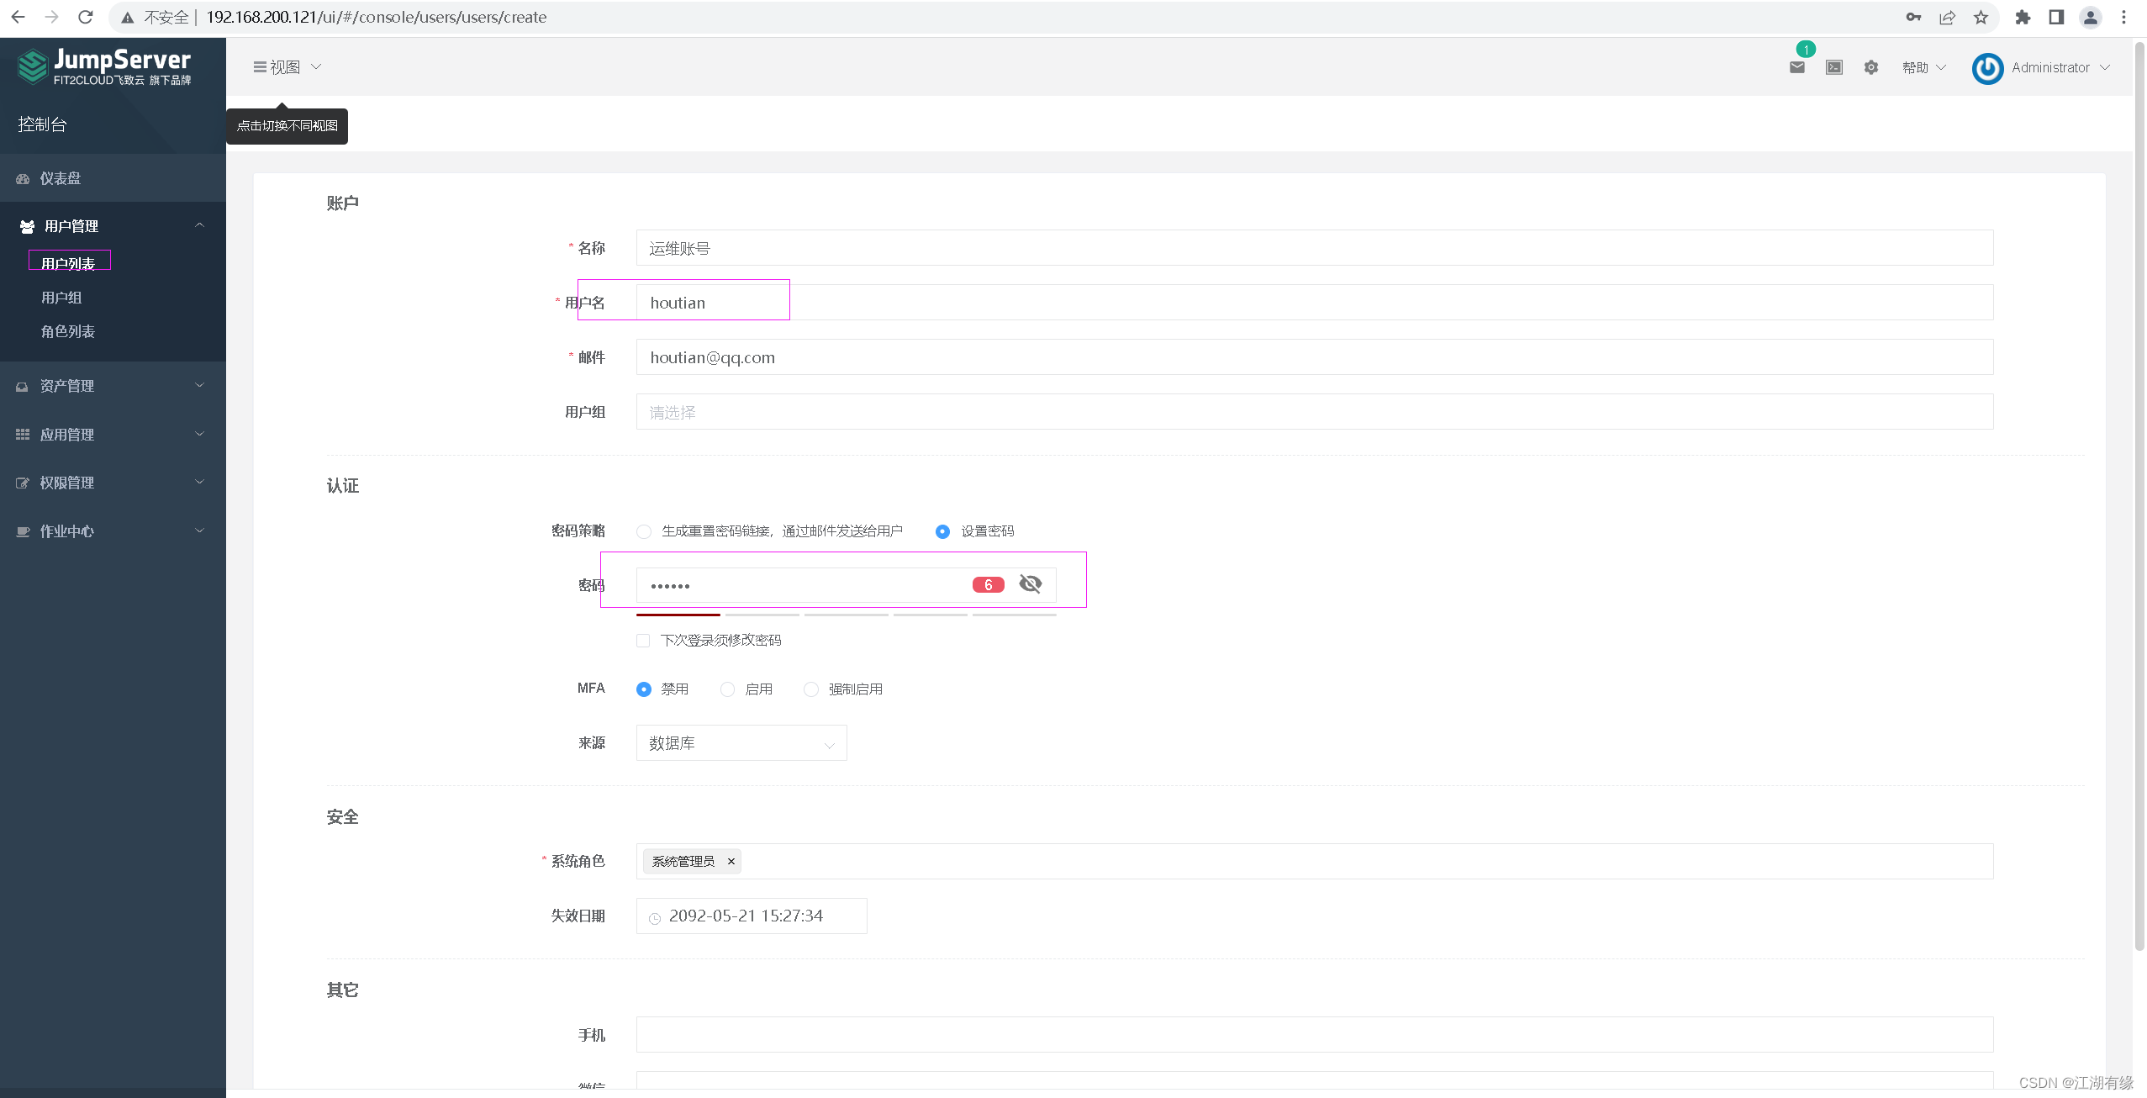Click the 用户名 input field
The image size is (2147, 1098).
pyautogui.click(x=1315, y=303)
